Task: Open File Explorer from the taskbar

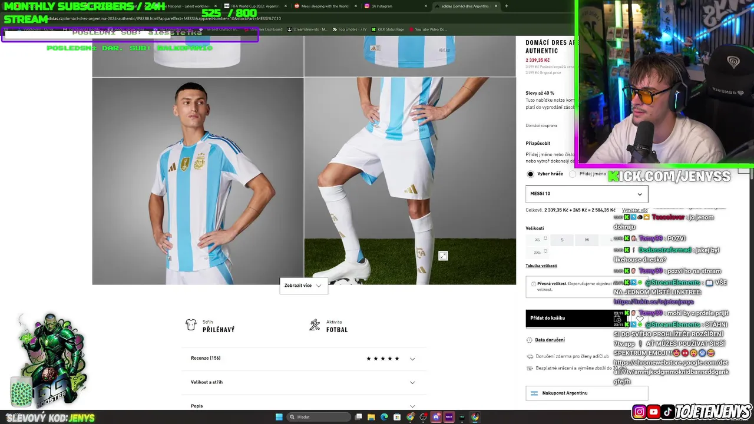Action: pos(371,417)
